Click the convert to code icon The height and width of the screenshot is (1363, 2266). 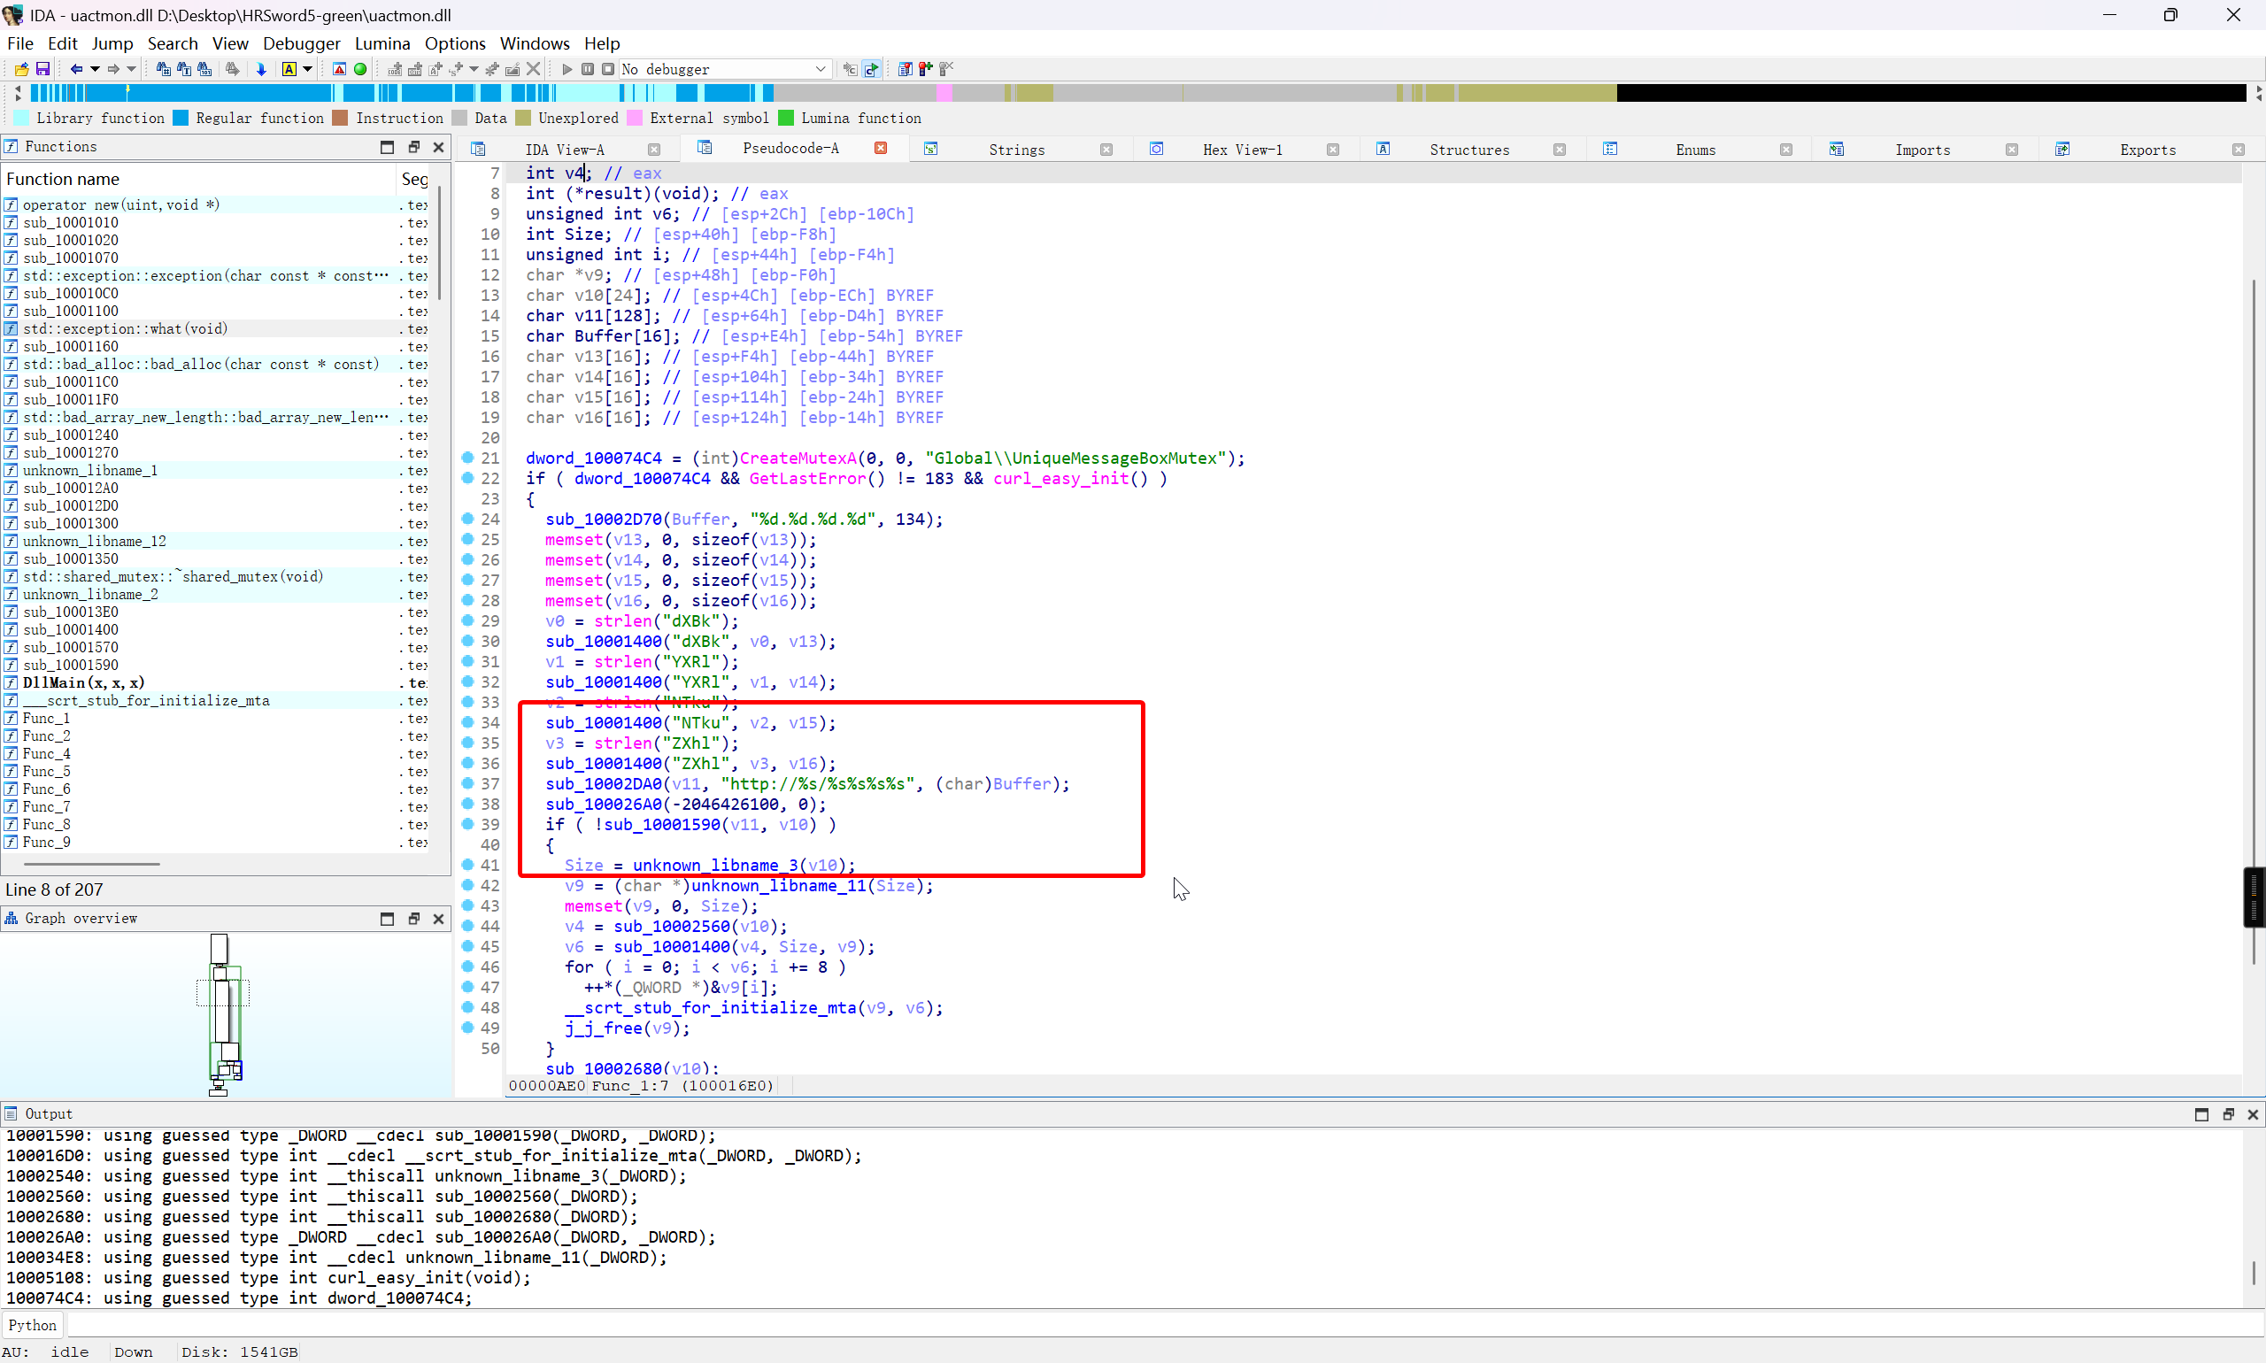395,69
